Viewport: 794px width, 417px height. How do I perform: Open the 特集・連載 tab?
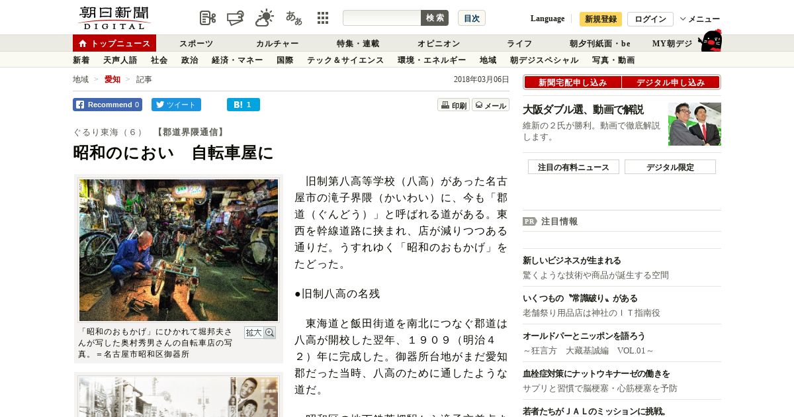(358, 44)
